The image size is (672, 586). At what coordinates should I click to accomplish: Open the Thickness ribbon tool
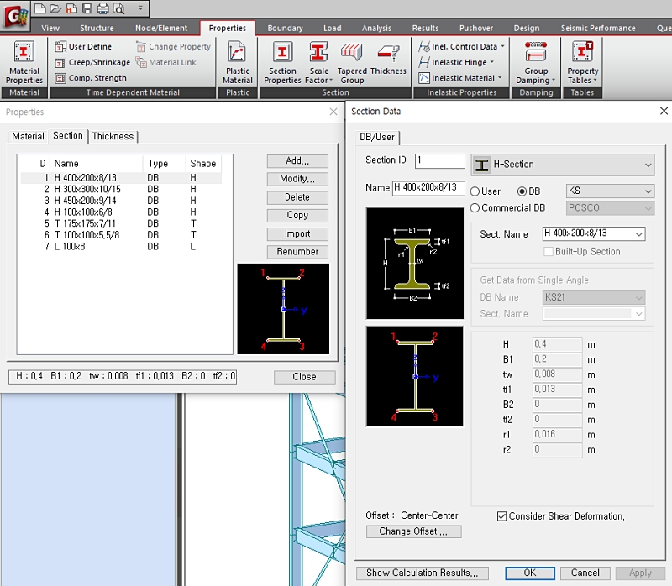(x=388, y=60)
